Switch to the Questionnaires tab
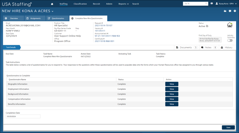This screenshot has width=239, height=133. pyautogui.click(x=57, y=18)
